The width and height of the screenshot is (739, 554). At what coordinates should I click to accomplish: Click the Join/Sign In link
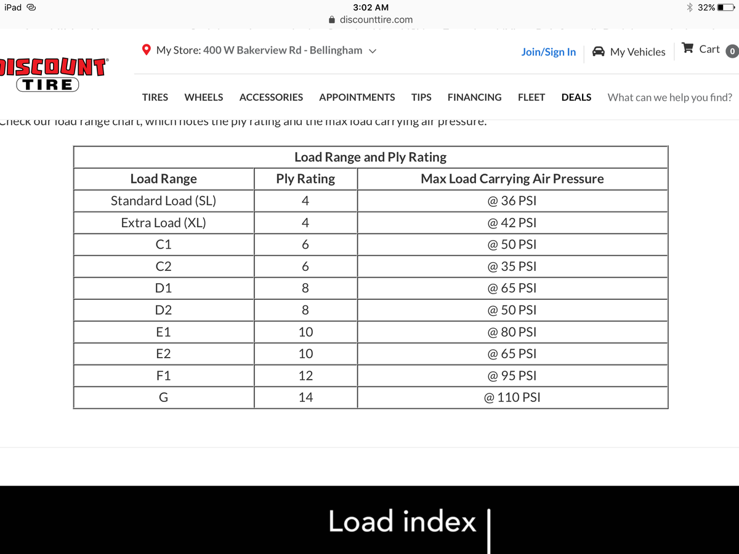click(x=548, y=52)
